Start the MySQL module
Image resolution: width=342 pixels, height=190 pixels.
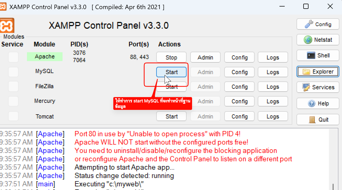tap(171, 72)
